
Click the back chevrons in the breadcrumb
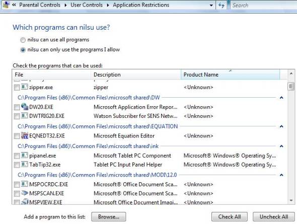coord(14,5)
